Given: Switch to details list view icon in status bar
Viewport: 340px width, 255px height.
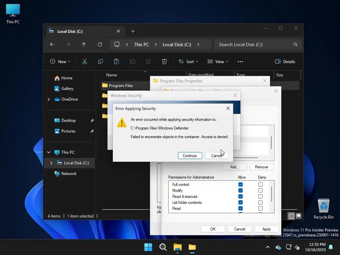Looking at the screenshot, I should 291,216.
